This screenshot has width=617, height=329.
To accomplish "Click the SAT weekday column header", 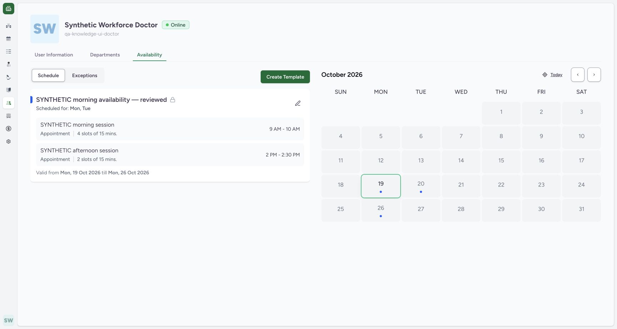I will click(582, 92).
